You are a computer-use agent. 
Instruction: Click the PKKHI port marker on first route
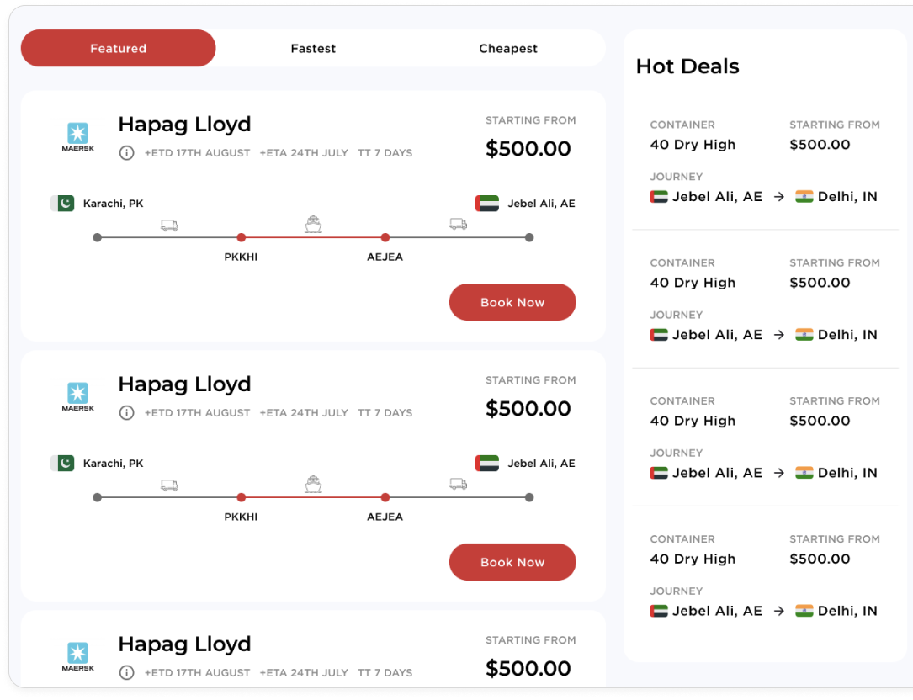tap(242, 238)
